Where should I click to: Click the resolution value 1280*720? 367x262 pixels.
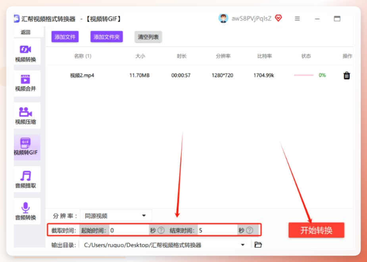point(222,75)
